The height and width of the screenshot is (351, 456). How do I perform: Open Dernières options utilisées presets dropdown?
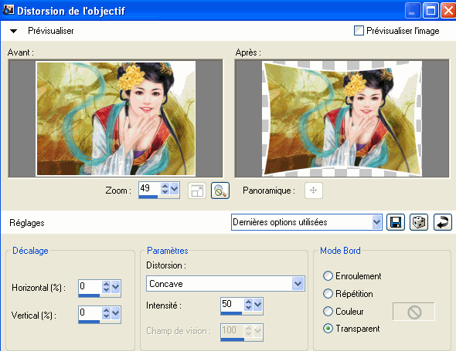pyautogui.click(x=376, y=222)
